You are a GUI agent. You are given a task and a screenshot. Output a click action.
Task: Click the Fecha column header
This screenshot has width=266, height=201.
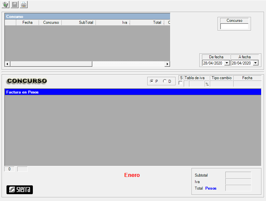click(27, 22)
